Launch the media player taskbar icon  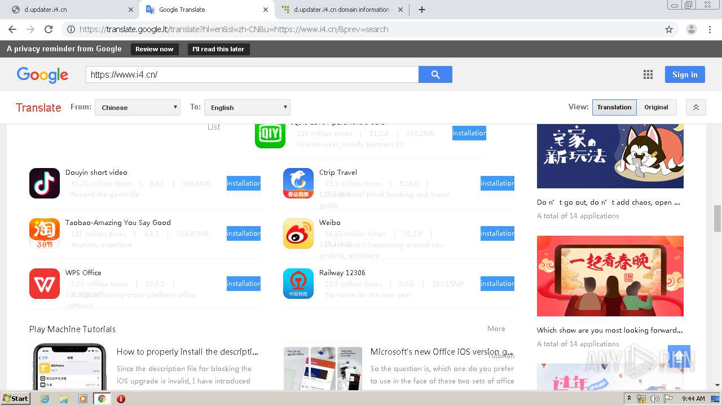83,399
